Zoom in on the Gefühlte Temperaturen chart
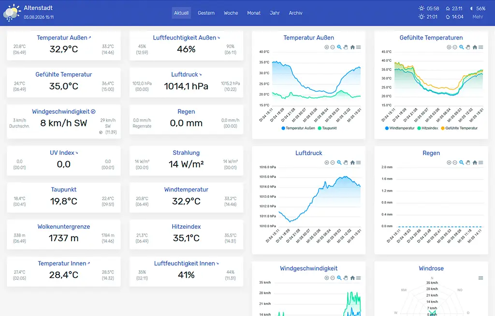The width and height of the screenshot is (495, 316). (449, 47)
